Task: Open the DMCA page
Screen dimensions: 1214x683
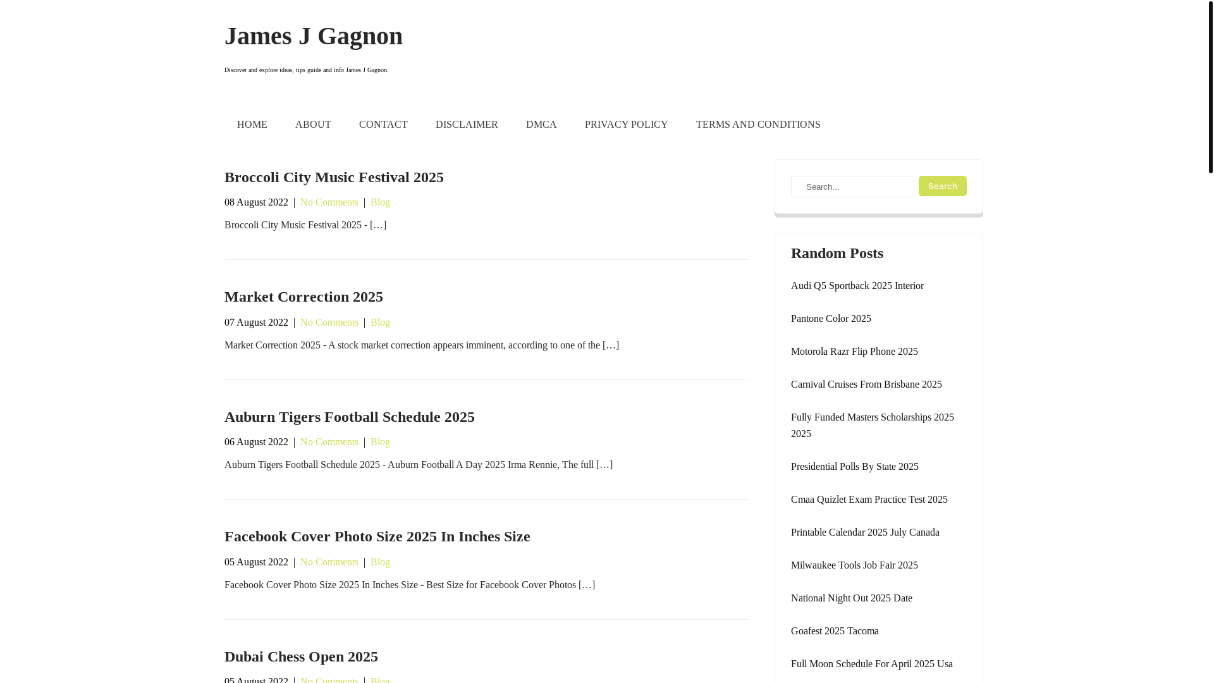Action: pos(541,125)
